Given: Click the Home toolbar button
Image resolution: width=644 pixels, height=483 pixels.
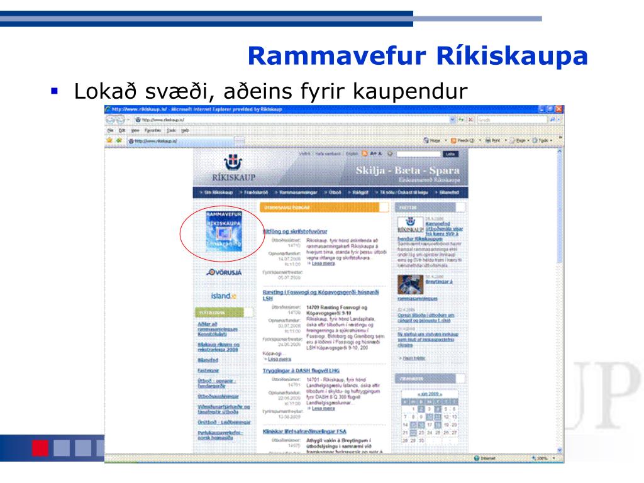Looking at the screenshot, I should coord(432,140).
